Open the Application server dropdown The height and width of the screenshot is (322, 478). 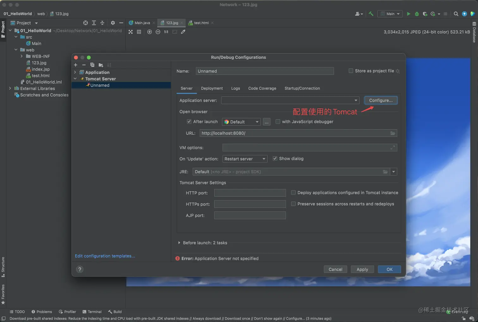[290, 100]
